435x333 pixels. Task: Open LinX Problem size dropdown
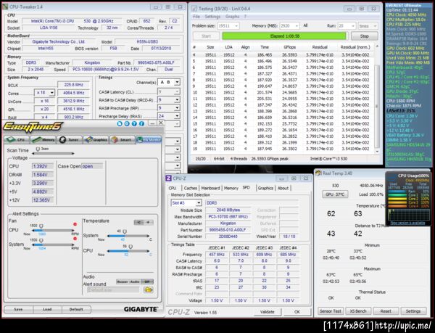[x=228, y=26]
